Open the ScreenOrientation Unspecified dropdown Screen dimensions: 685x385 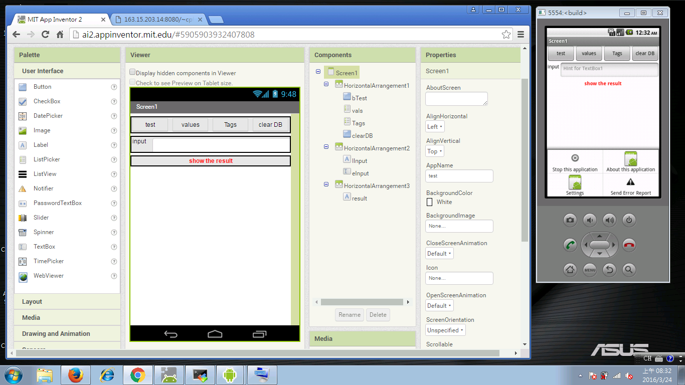pos(445,330)
